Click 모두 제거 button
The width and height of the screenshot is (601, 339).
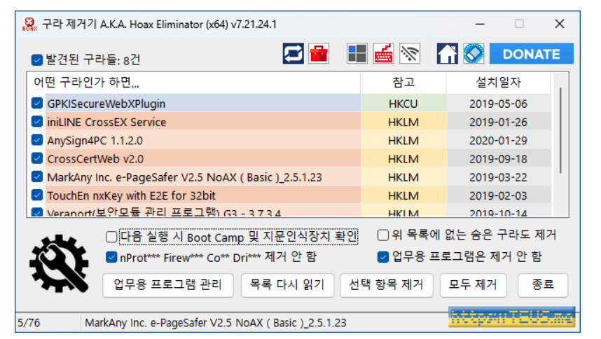(474, 285)
